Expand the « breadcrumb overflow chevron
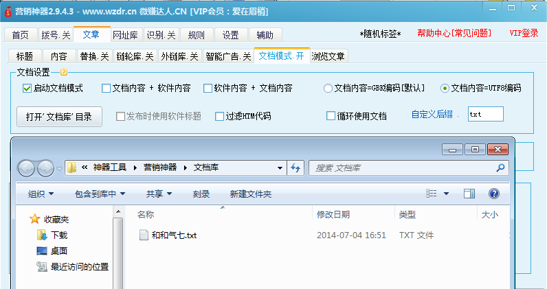Image resolution: width=547 pixels, height=289 pixels. tap(84, 167)
